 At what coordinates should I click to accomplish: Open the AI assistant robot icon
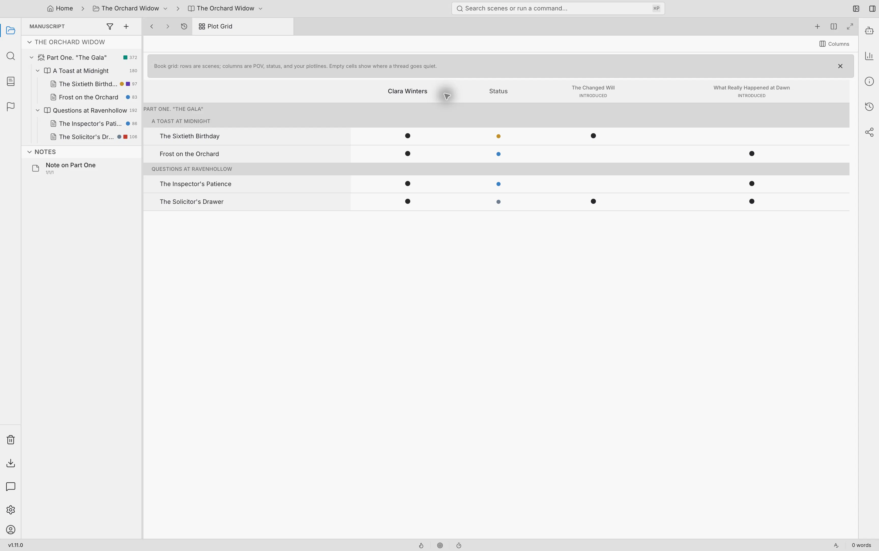869,30
